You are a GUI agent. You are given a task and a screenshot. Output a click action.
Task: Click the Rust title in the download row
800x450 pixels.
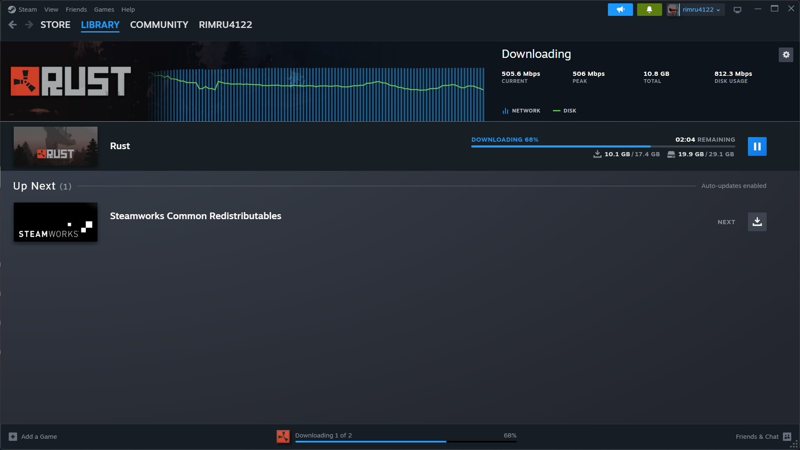[120, 146]
